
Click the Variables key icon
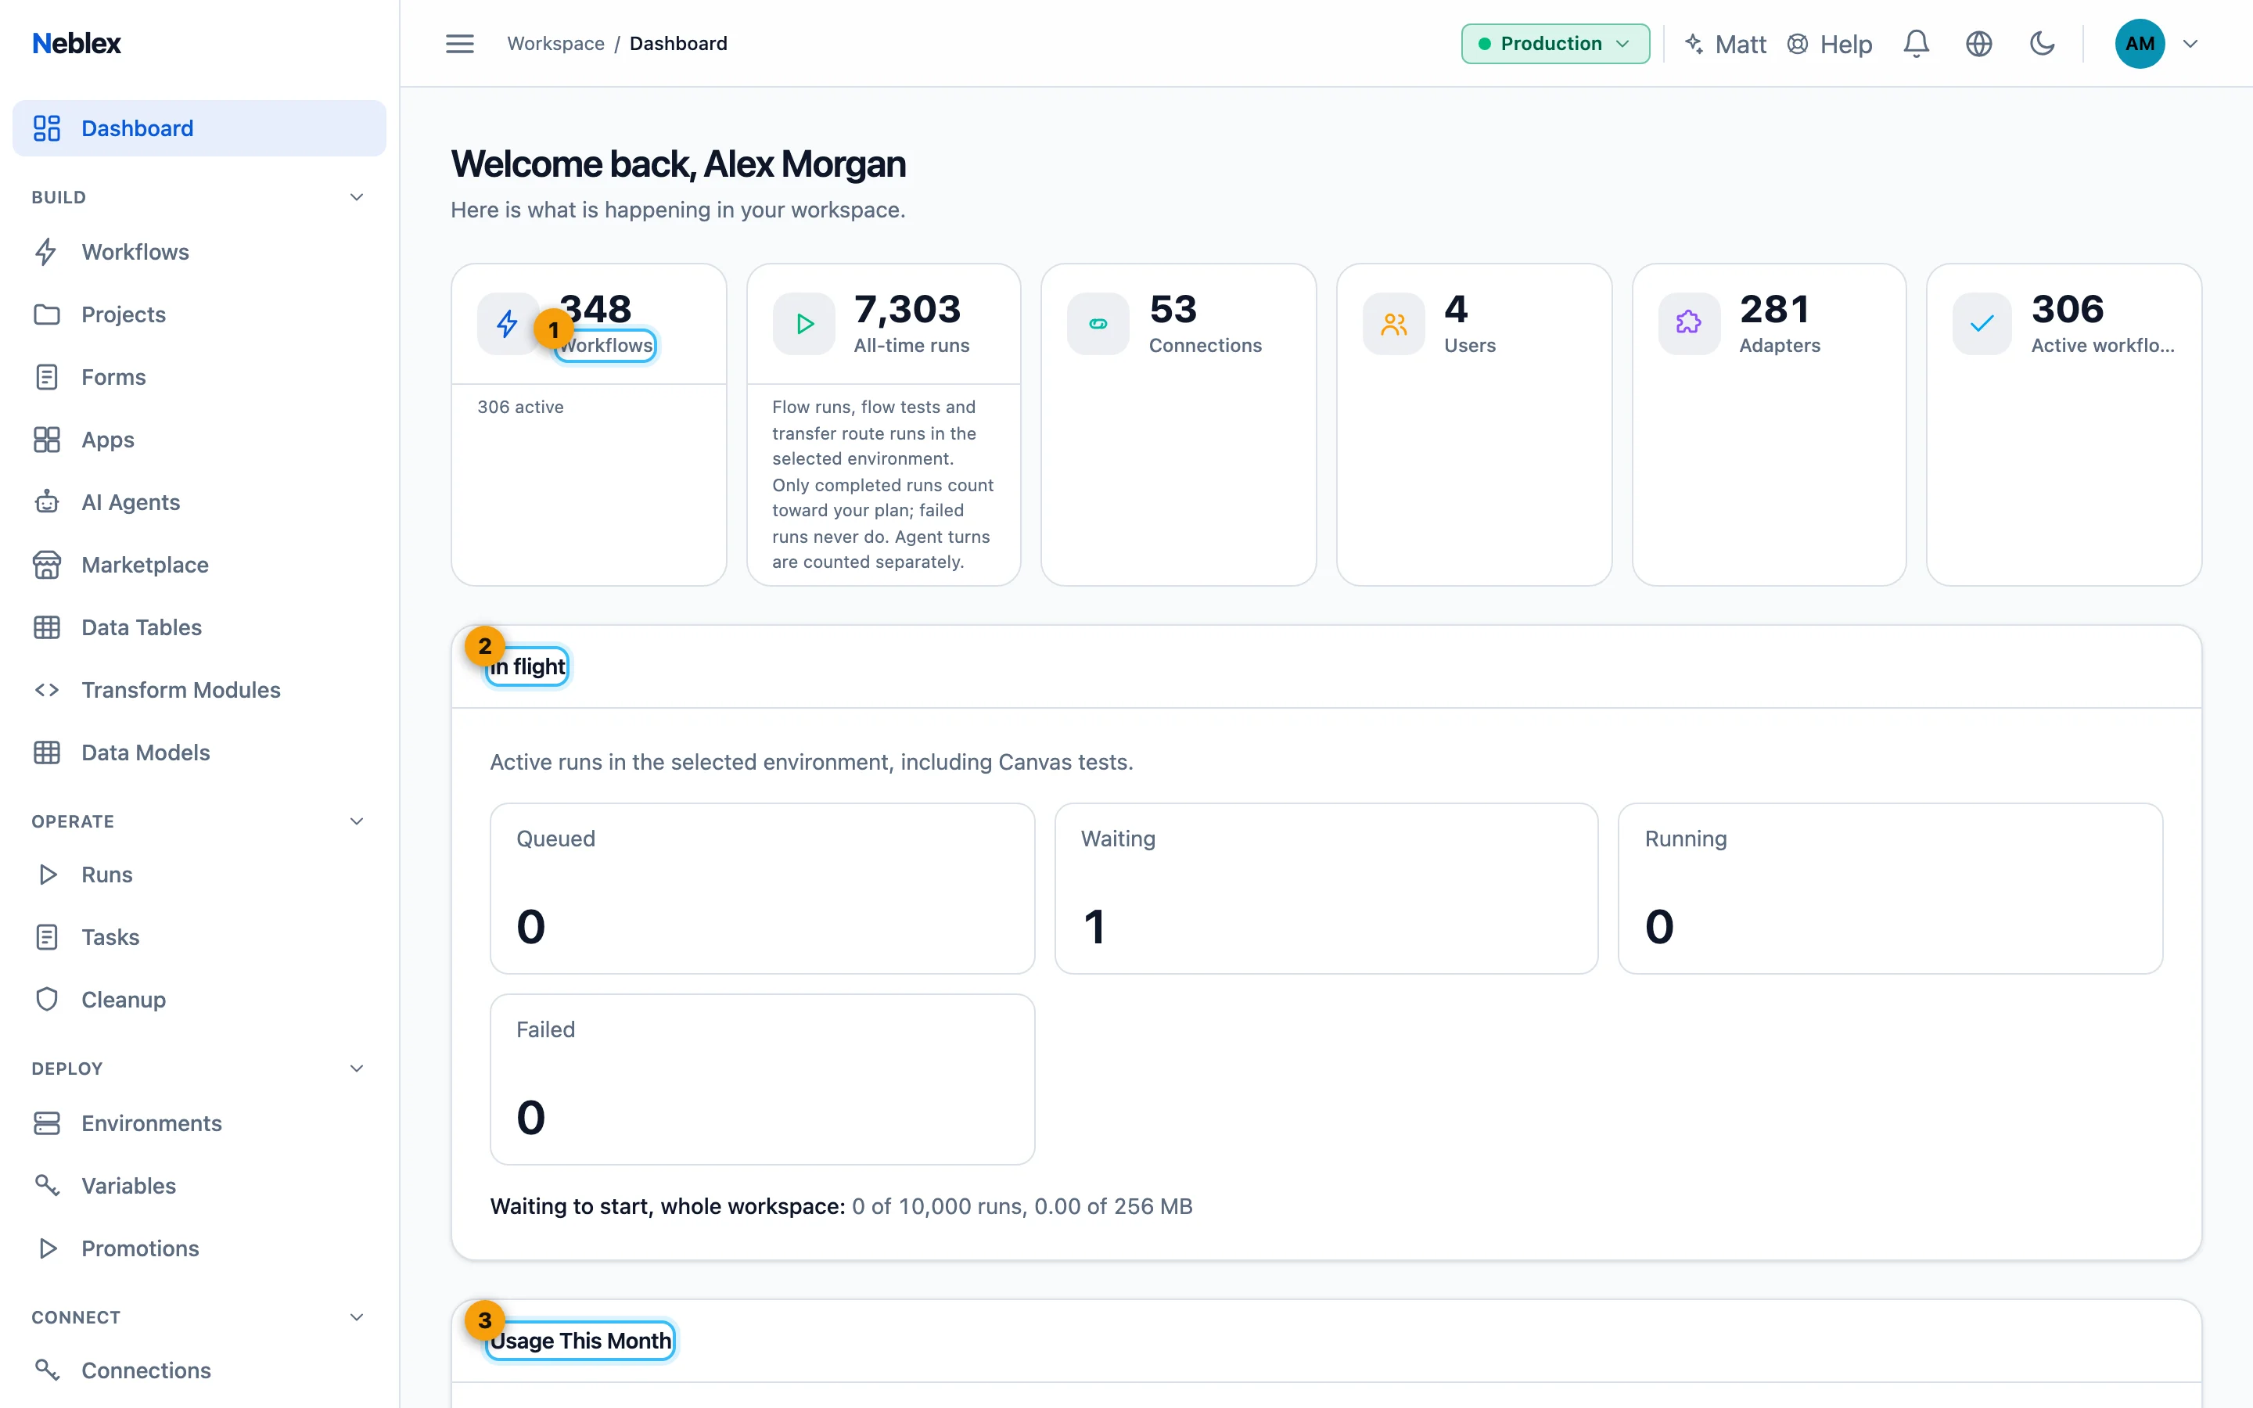click(x=47, y=1185)
